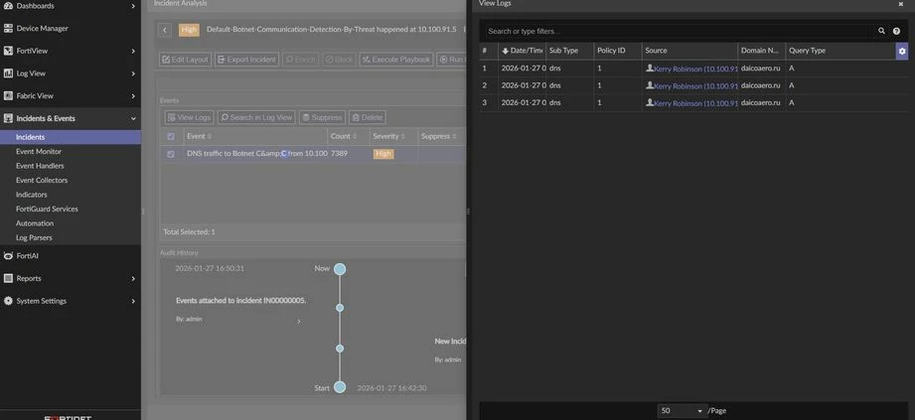The width and height of the screenshot is (915, 420).
Task: Click the FortiView sidebar icon
Action: [8, 51]
